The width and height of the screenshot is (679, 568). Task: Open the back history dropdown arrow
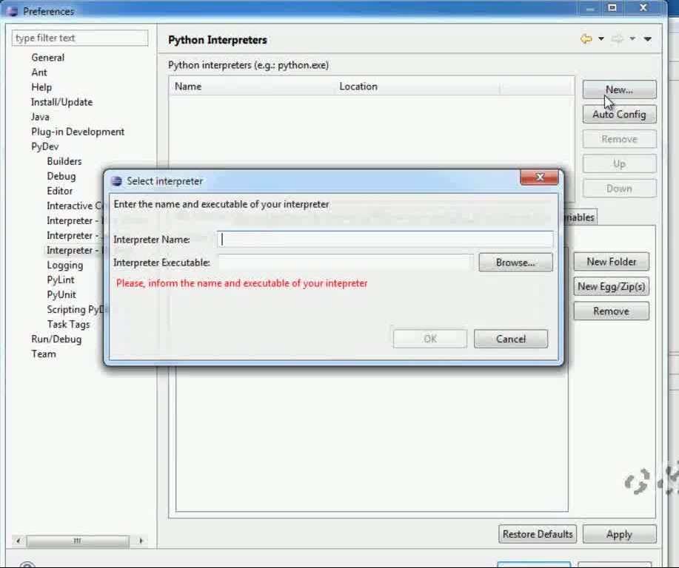point(601,39)
